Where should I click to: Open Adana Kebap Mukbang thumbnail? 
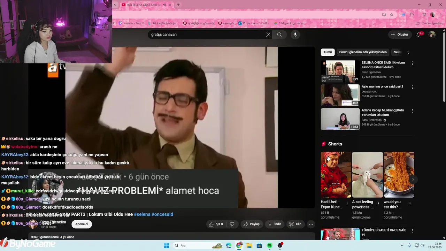(x=340, y=119)
